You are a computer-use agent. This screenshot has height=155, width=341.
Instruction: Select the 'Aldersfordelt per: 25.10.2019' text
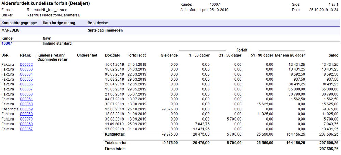pos(204,10)
